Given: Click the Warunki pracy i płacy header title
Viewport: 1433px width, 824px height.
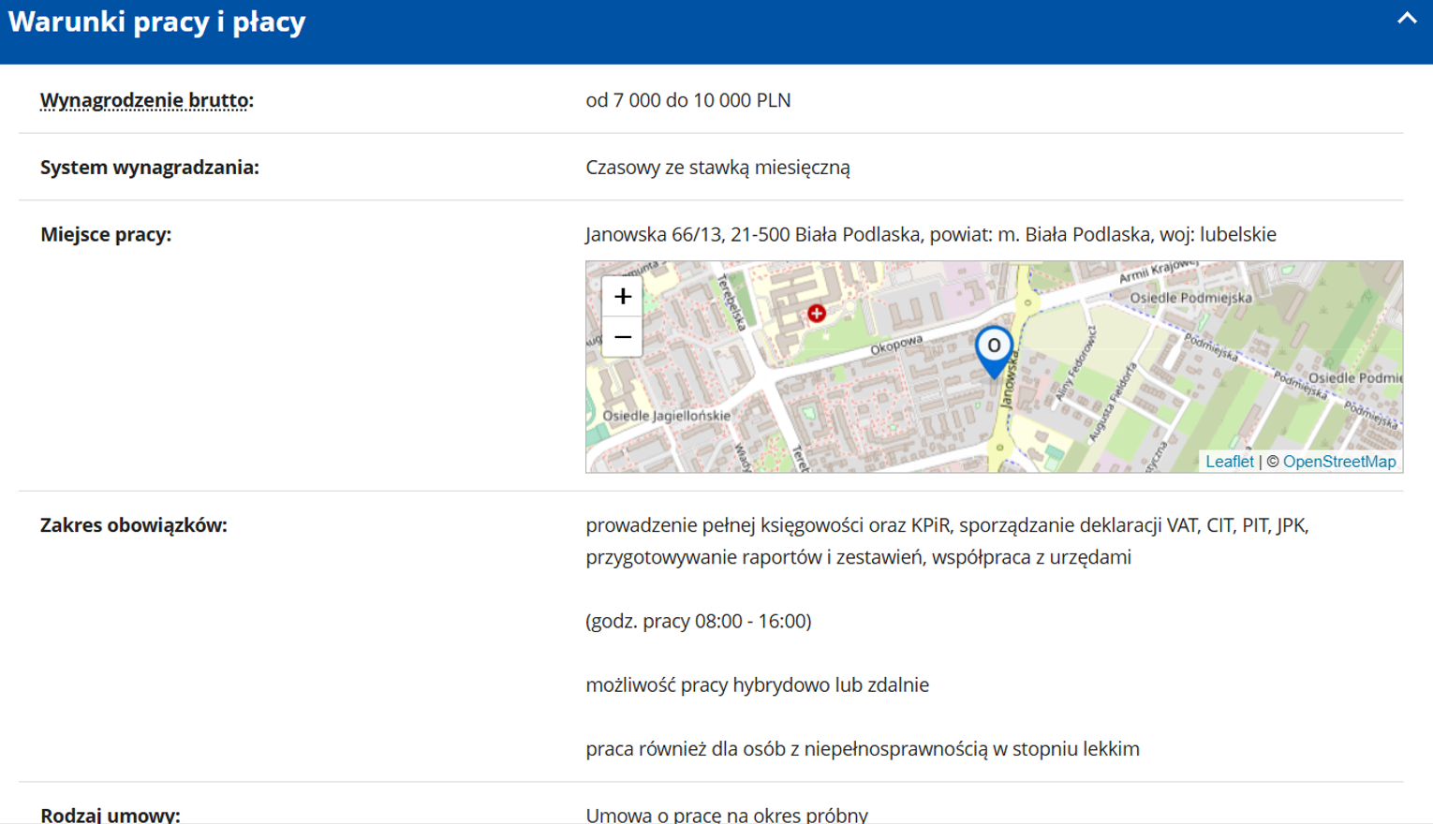Looking at the screenshot, I should 157,22.
